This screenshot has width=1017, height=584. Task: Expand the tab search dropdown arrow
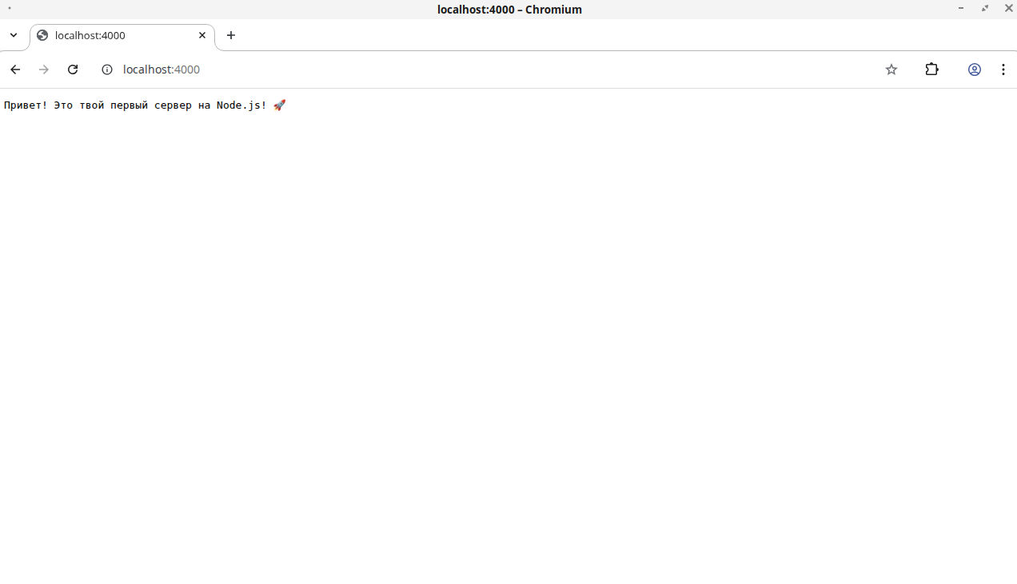pos(14,35)
